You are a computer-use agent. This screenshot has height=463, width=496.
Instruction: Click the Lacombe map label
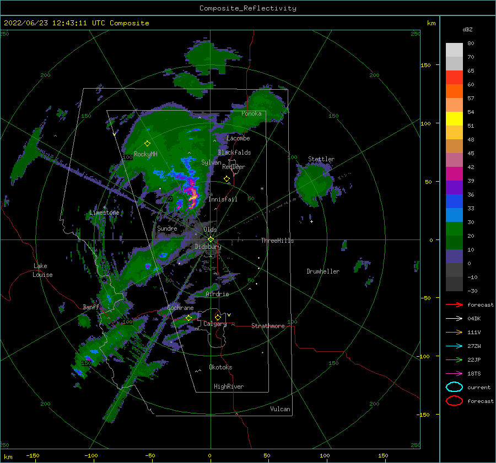[238, 138]
